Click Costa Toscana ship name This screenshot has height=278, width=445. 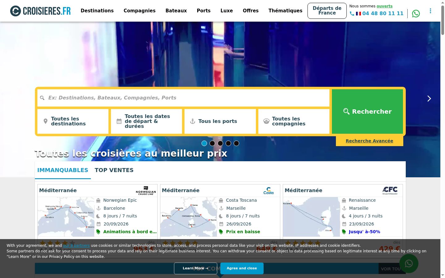tap(241, 200)
